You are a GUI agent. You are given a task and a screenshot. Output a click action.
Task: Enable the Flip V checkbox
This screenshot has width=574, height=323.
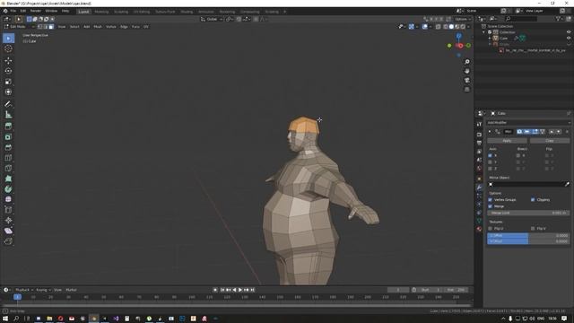coord(533,229)
